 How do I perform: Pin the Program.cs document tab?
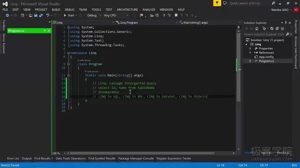pyautogui.click(x=45, y=31)
